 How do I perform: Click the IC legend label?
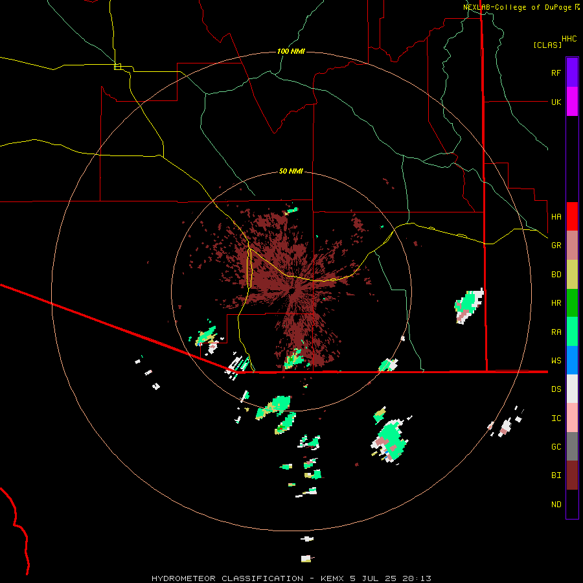coord(556,418)
